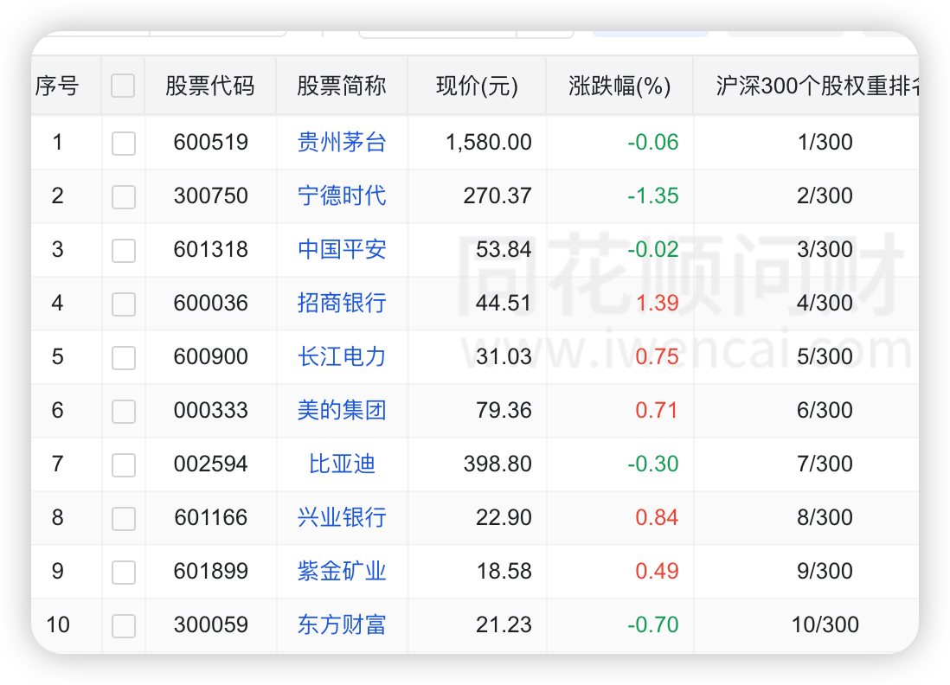950x685 pixels.
Task: Toggle the checkbox for 002594 比亚迪
Action: tap(124, 465)
